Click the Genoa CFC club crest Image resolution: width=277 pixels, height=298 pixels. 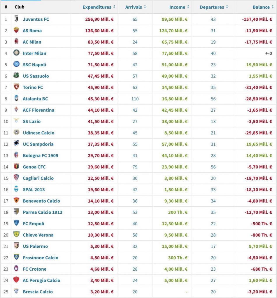pos(16,166)
